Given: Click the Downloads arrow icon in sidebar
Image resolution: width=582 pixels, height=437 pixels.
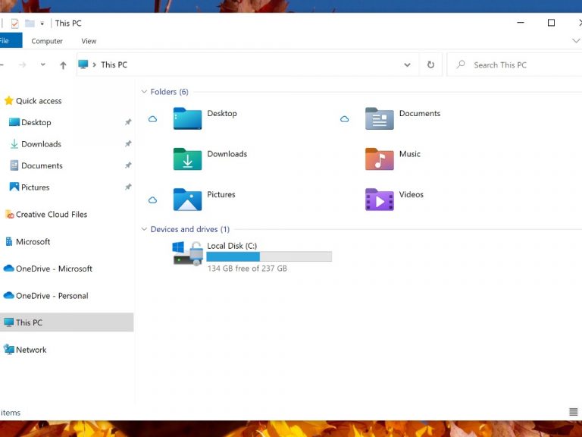Looking at the screenshot, I should (x=14, y=143).
